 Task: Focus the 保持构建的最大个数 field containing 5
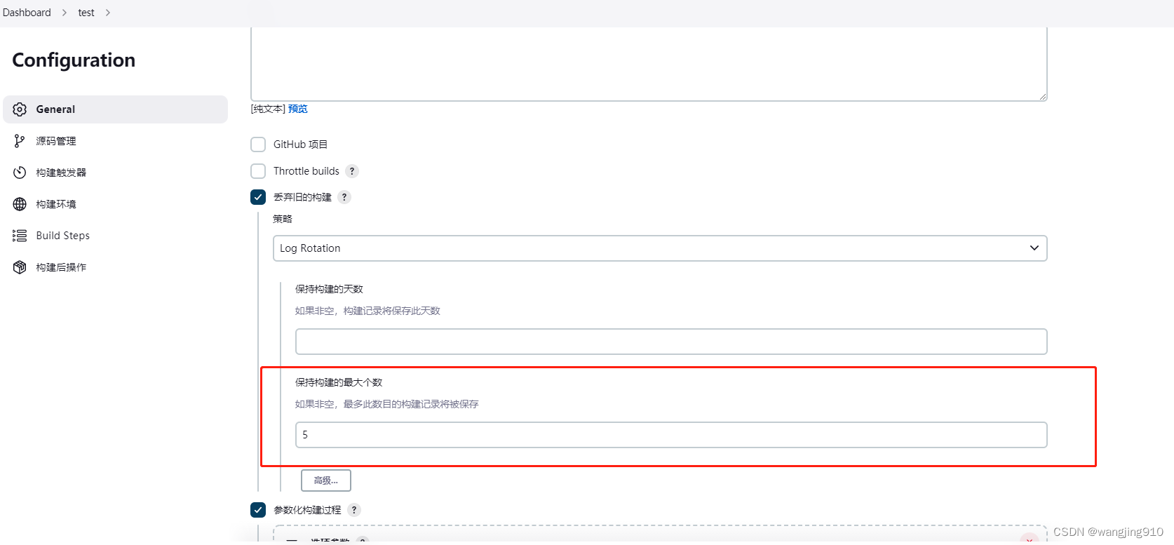pos(671,435)
